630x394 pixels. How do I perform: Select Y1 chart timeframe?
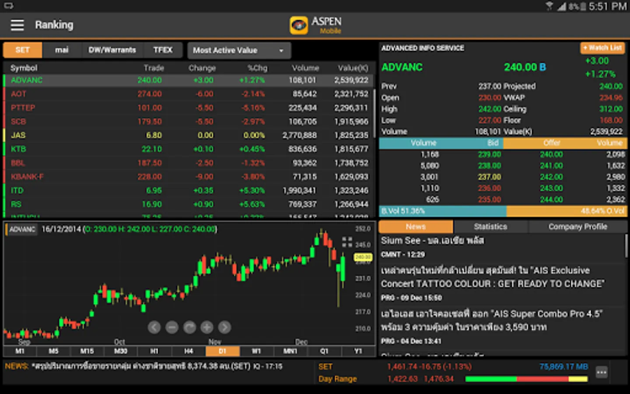(x=358, y=351)
